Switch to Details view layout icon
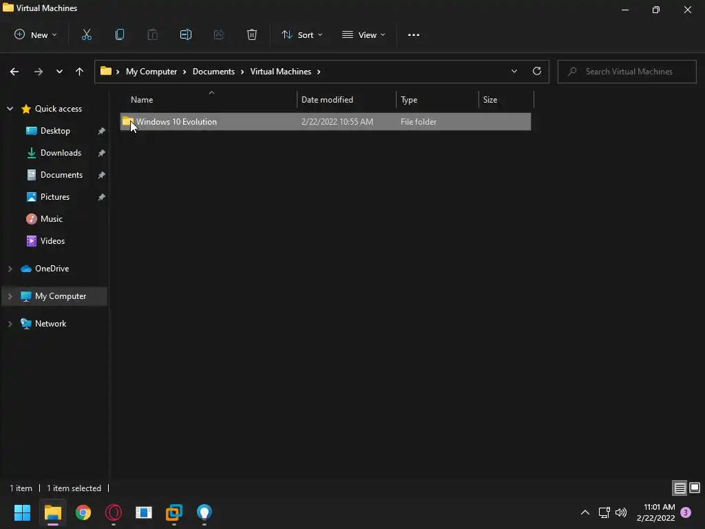 point(680,488)
